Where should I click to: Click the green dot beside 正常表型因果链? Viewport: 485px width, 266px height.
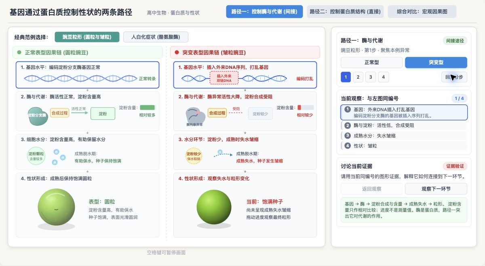(19, 52)
